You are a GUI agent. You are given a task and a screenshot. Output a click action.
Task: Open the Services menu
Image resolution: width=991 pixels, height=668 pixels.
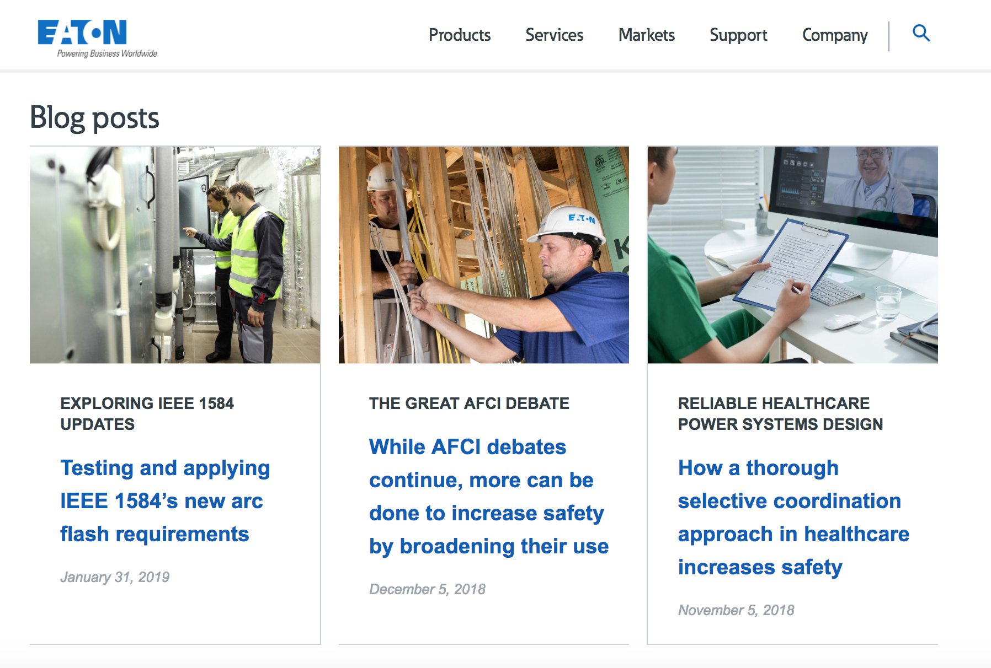pos(554,35)
